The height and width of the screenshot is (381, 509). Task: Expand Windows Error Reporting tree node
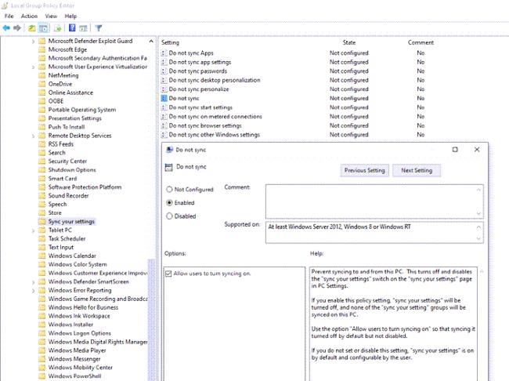33,290
